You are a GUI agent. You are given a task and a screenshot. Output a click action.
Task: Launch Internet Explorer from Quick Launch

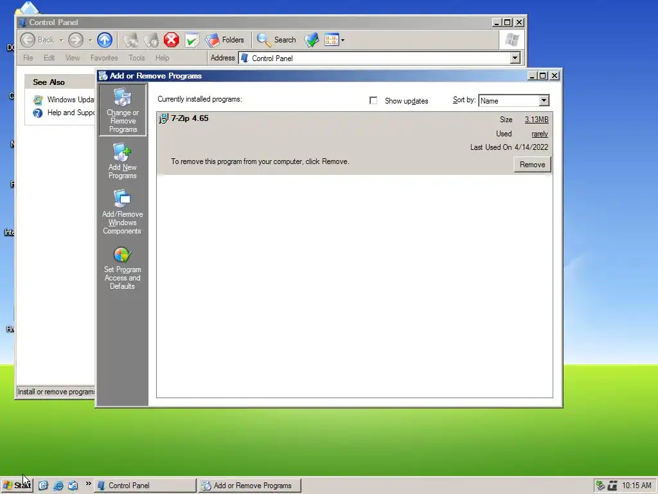click(58, 486)
